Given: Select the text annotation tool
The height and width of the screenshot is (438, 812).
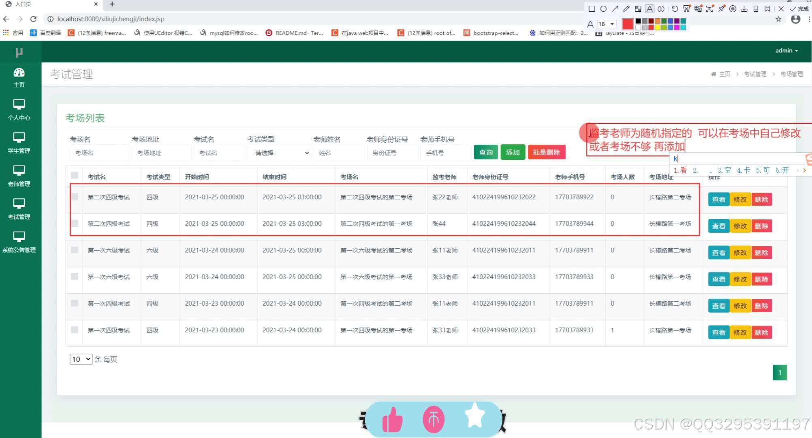Looking at the screenshot, I should (650, 9).
